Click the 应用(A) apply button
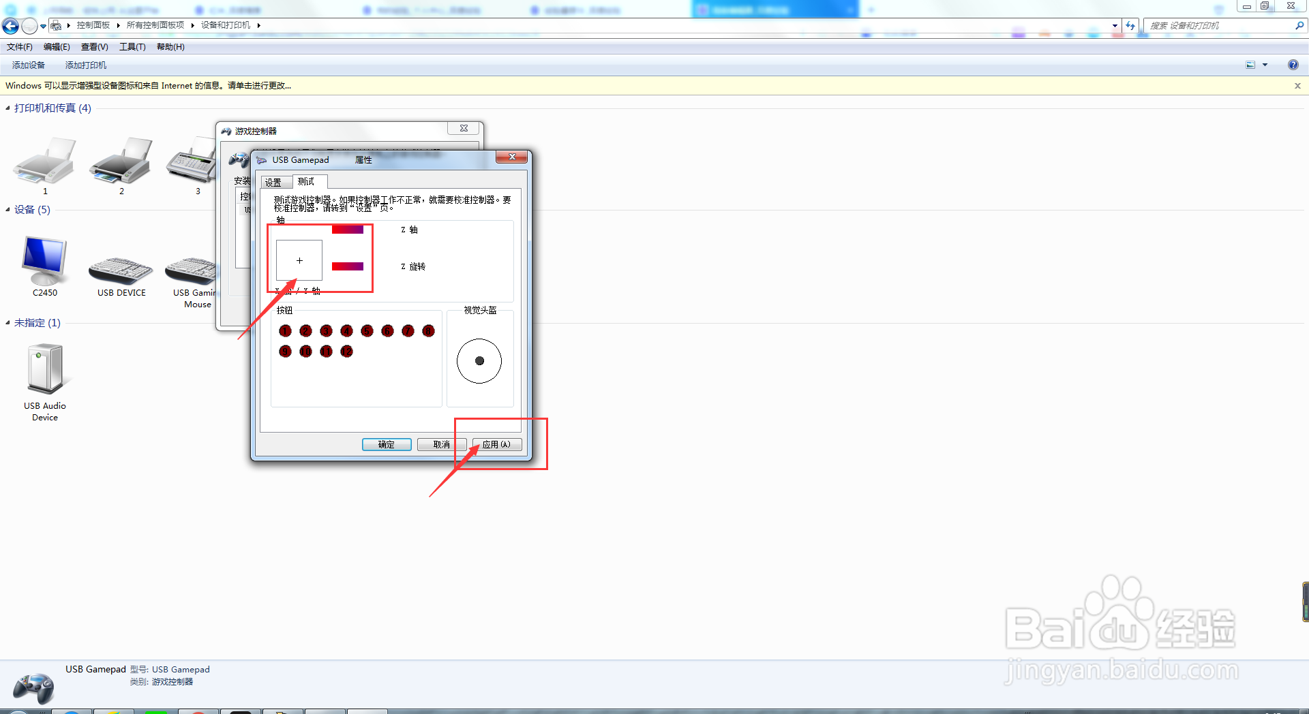 click(497, 444)
